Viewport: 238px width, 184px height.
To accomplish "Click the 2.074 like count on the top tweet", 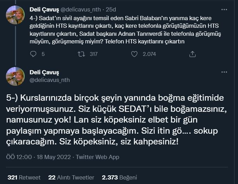I will click(149, 54).
